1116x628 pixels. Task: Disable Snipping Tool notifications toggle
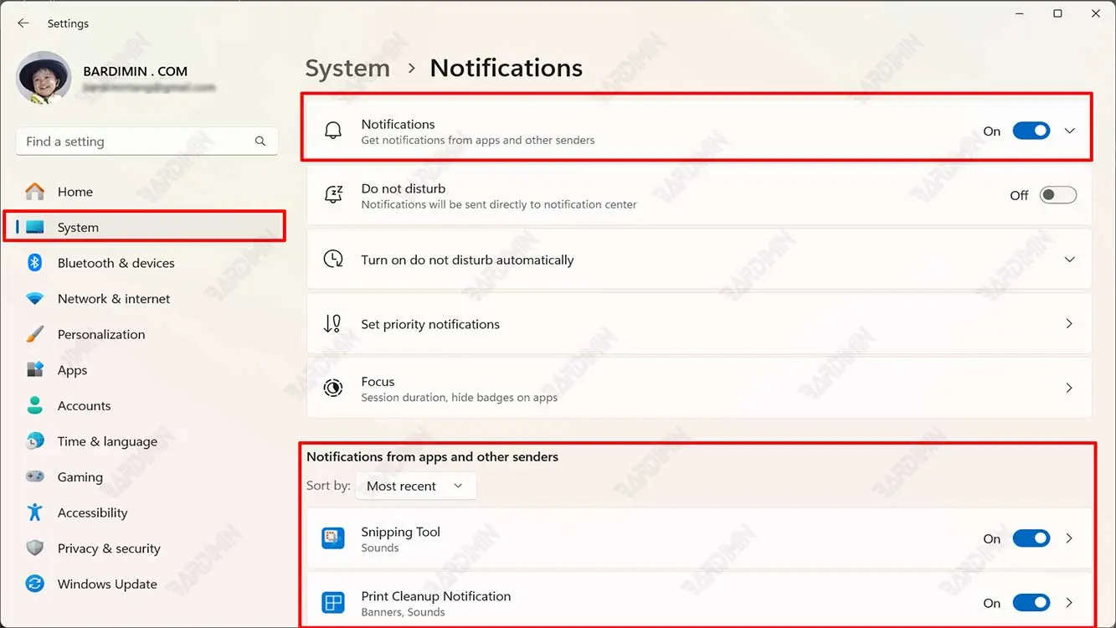pyautogui.click(x=1031, y=538)
